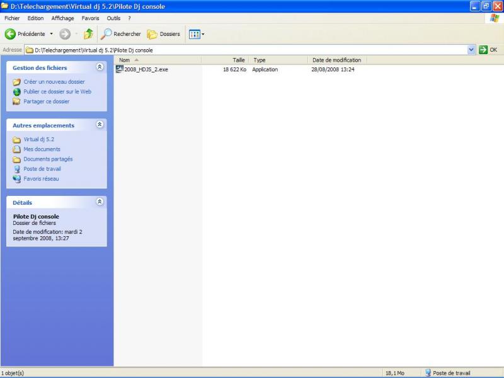
Task: Go back with the Précédente button
Action: point(25,34)
